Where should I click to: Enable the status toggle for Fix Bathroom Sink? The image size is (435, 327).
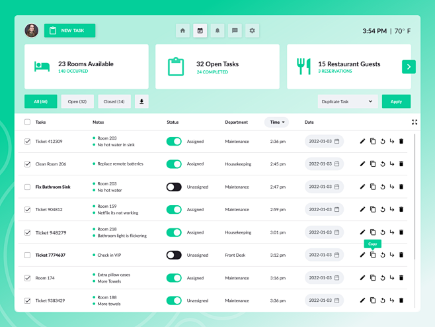174,187
